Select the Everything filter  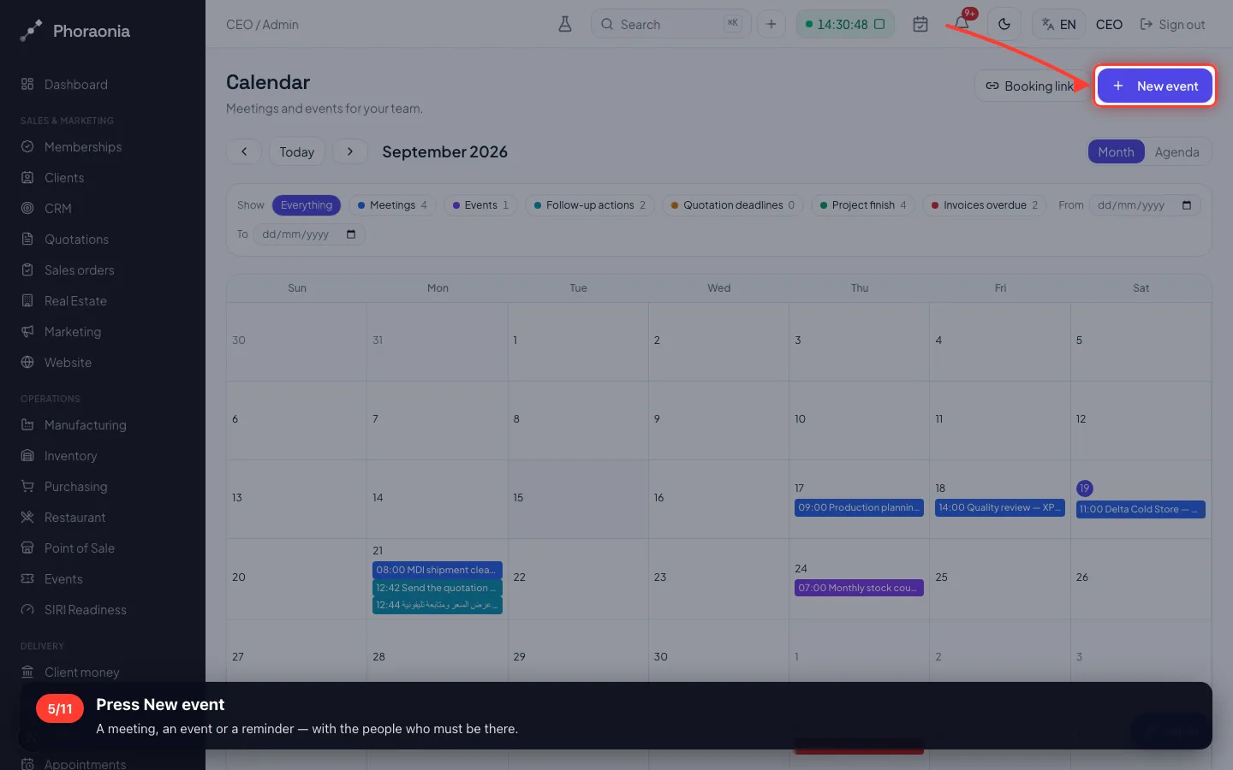point(307,205)
